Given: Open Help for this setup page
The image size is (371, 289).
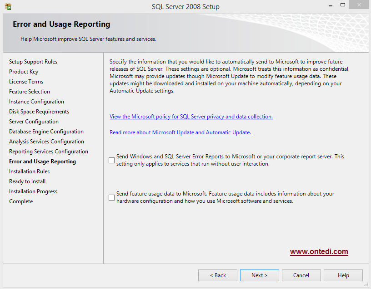Looking at the screenshot, I should (343, 275).
